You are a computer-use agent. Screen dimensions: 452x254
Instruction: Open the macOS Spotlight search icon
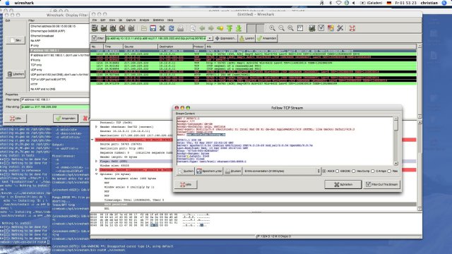point(444,3)
